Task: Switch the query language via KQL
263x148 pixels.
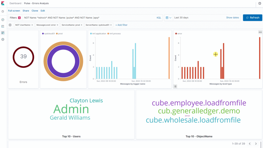Action: [159, 18]
